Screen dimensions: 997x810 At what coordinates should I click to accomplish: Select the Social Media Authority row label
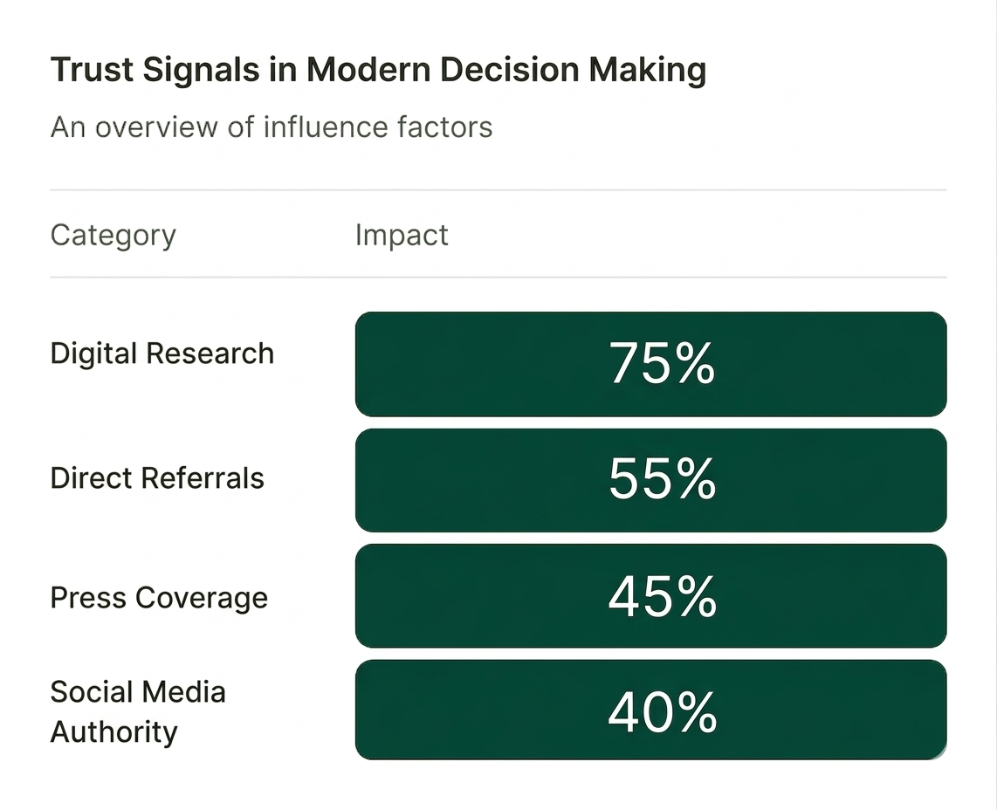[x=138, y=711]
